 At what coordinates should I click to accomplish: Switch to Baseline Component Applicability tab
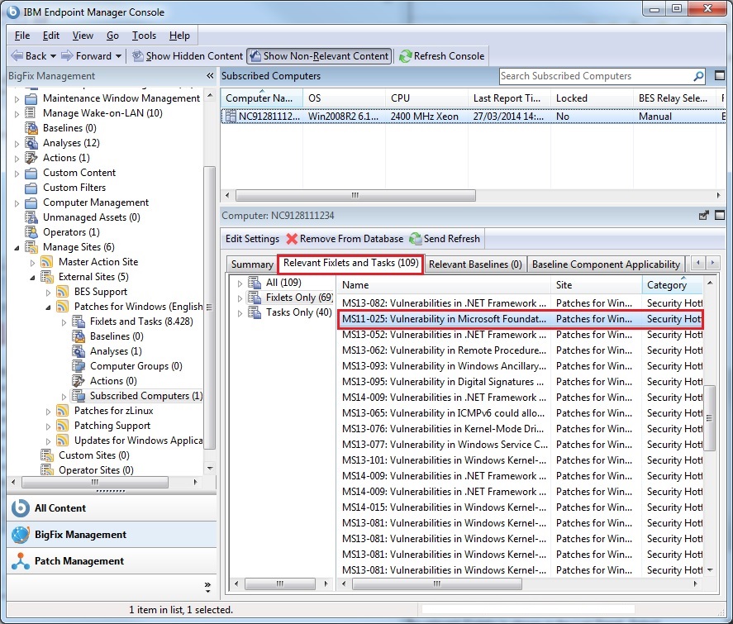(x=606, y=264)
